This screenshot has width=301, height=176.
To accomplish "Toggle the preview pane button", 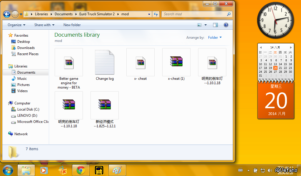I will tap(215, 25).
